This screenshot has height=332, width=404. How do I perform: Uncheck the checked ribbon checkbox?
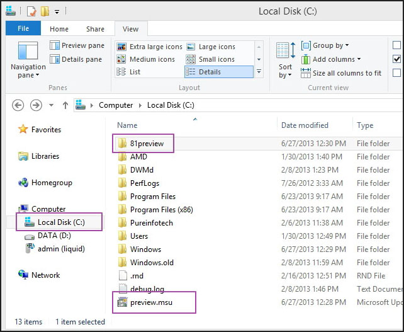pos(396,59)
